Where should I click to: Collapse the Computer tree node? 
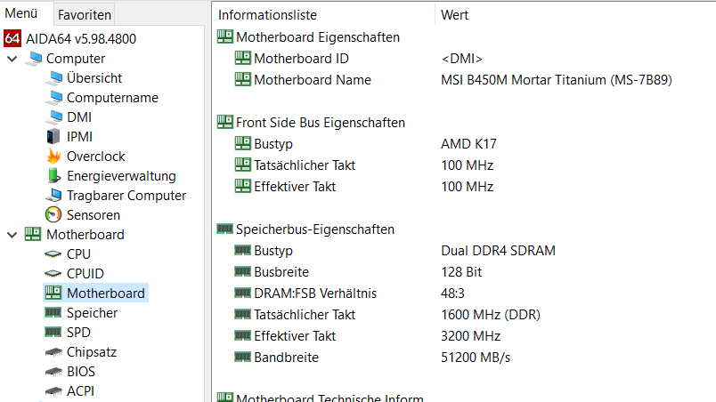click(x=12, y=59)
